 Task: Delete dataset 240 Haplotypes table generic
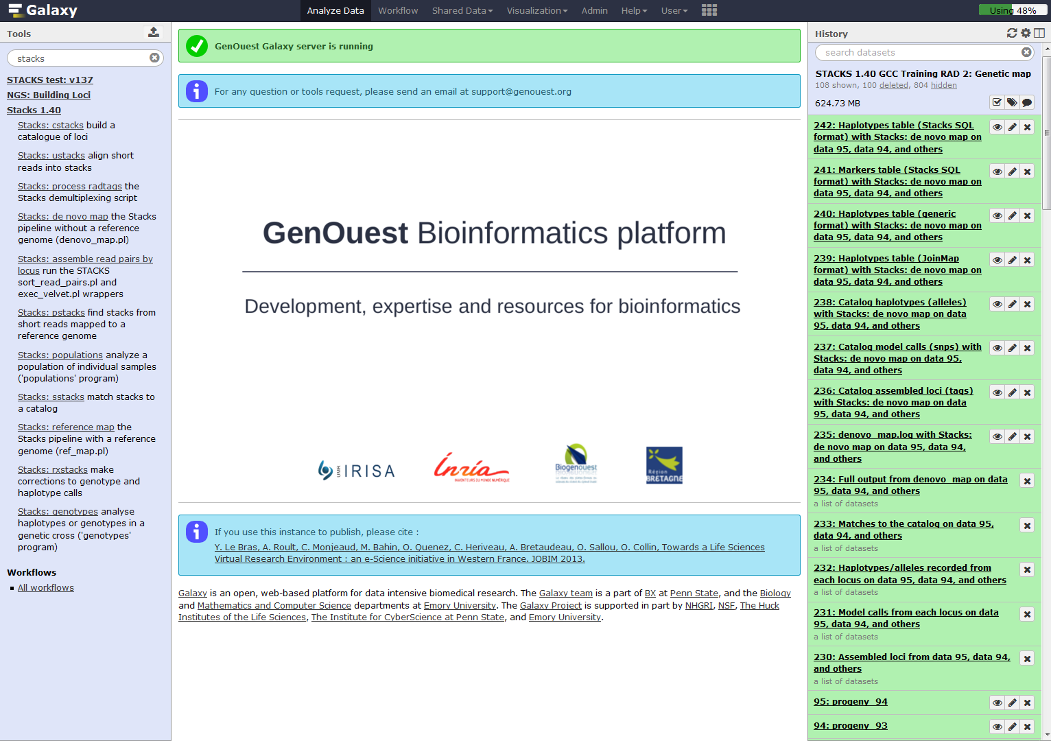1028,215
